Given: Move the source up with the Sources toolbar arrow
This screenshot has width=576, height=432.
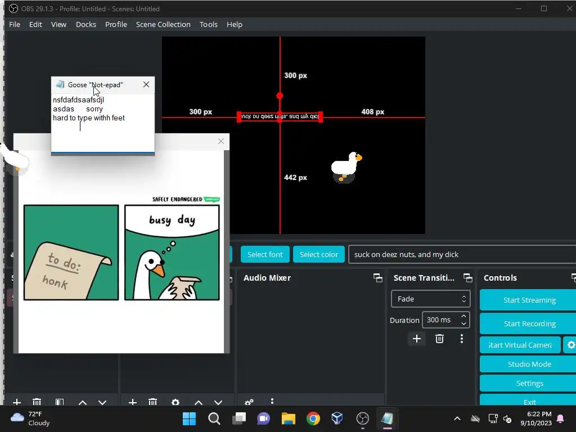Looking at the screenshot, I should 199,402.
